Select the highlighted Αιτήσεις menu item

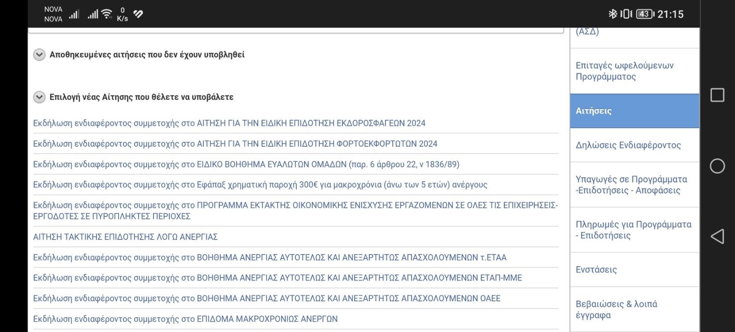point(634,111)
